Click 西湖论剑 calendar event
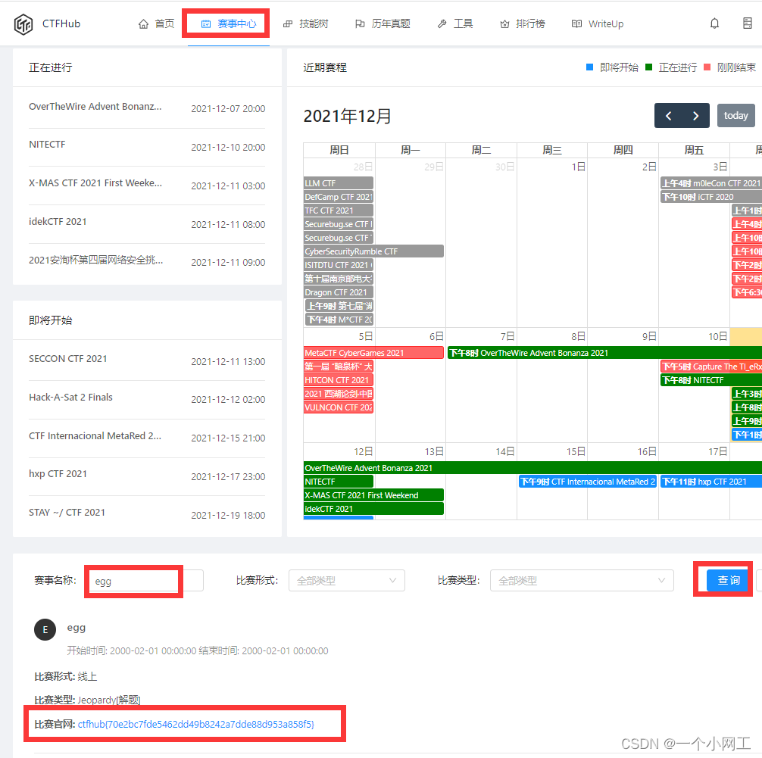 [x=339, y=394]
